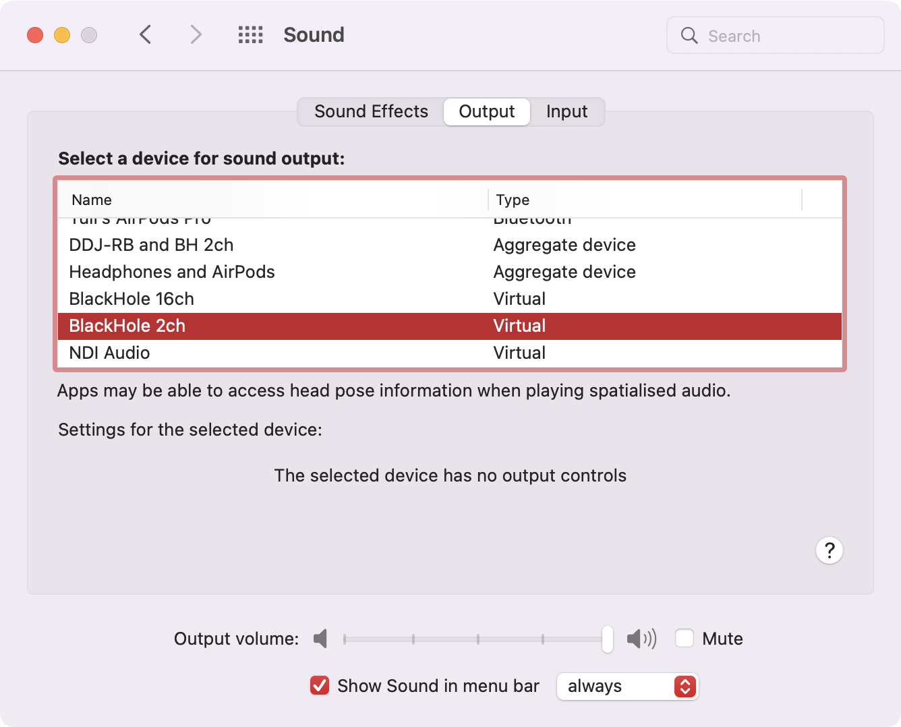Viewport: 901px width, 727px height.
Task: Close the Sound preferences window
Action: [35, 35]
